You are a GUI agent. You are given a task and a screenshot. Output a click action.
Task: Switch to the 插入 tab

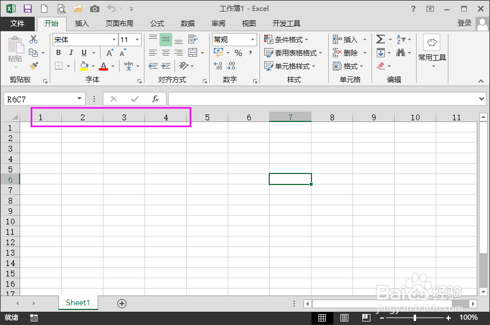pos(82,24)
